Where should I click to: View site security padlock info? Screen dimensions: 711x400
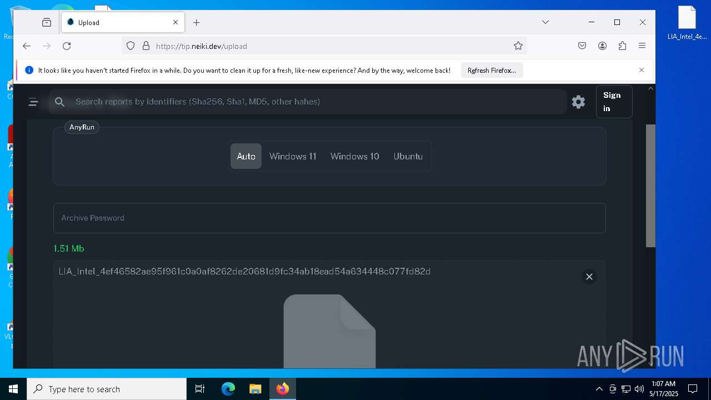[x=146, y=46]
